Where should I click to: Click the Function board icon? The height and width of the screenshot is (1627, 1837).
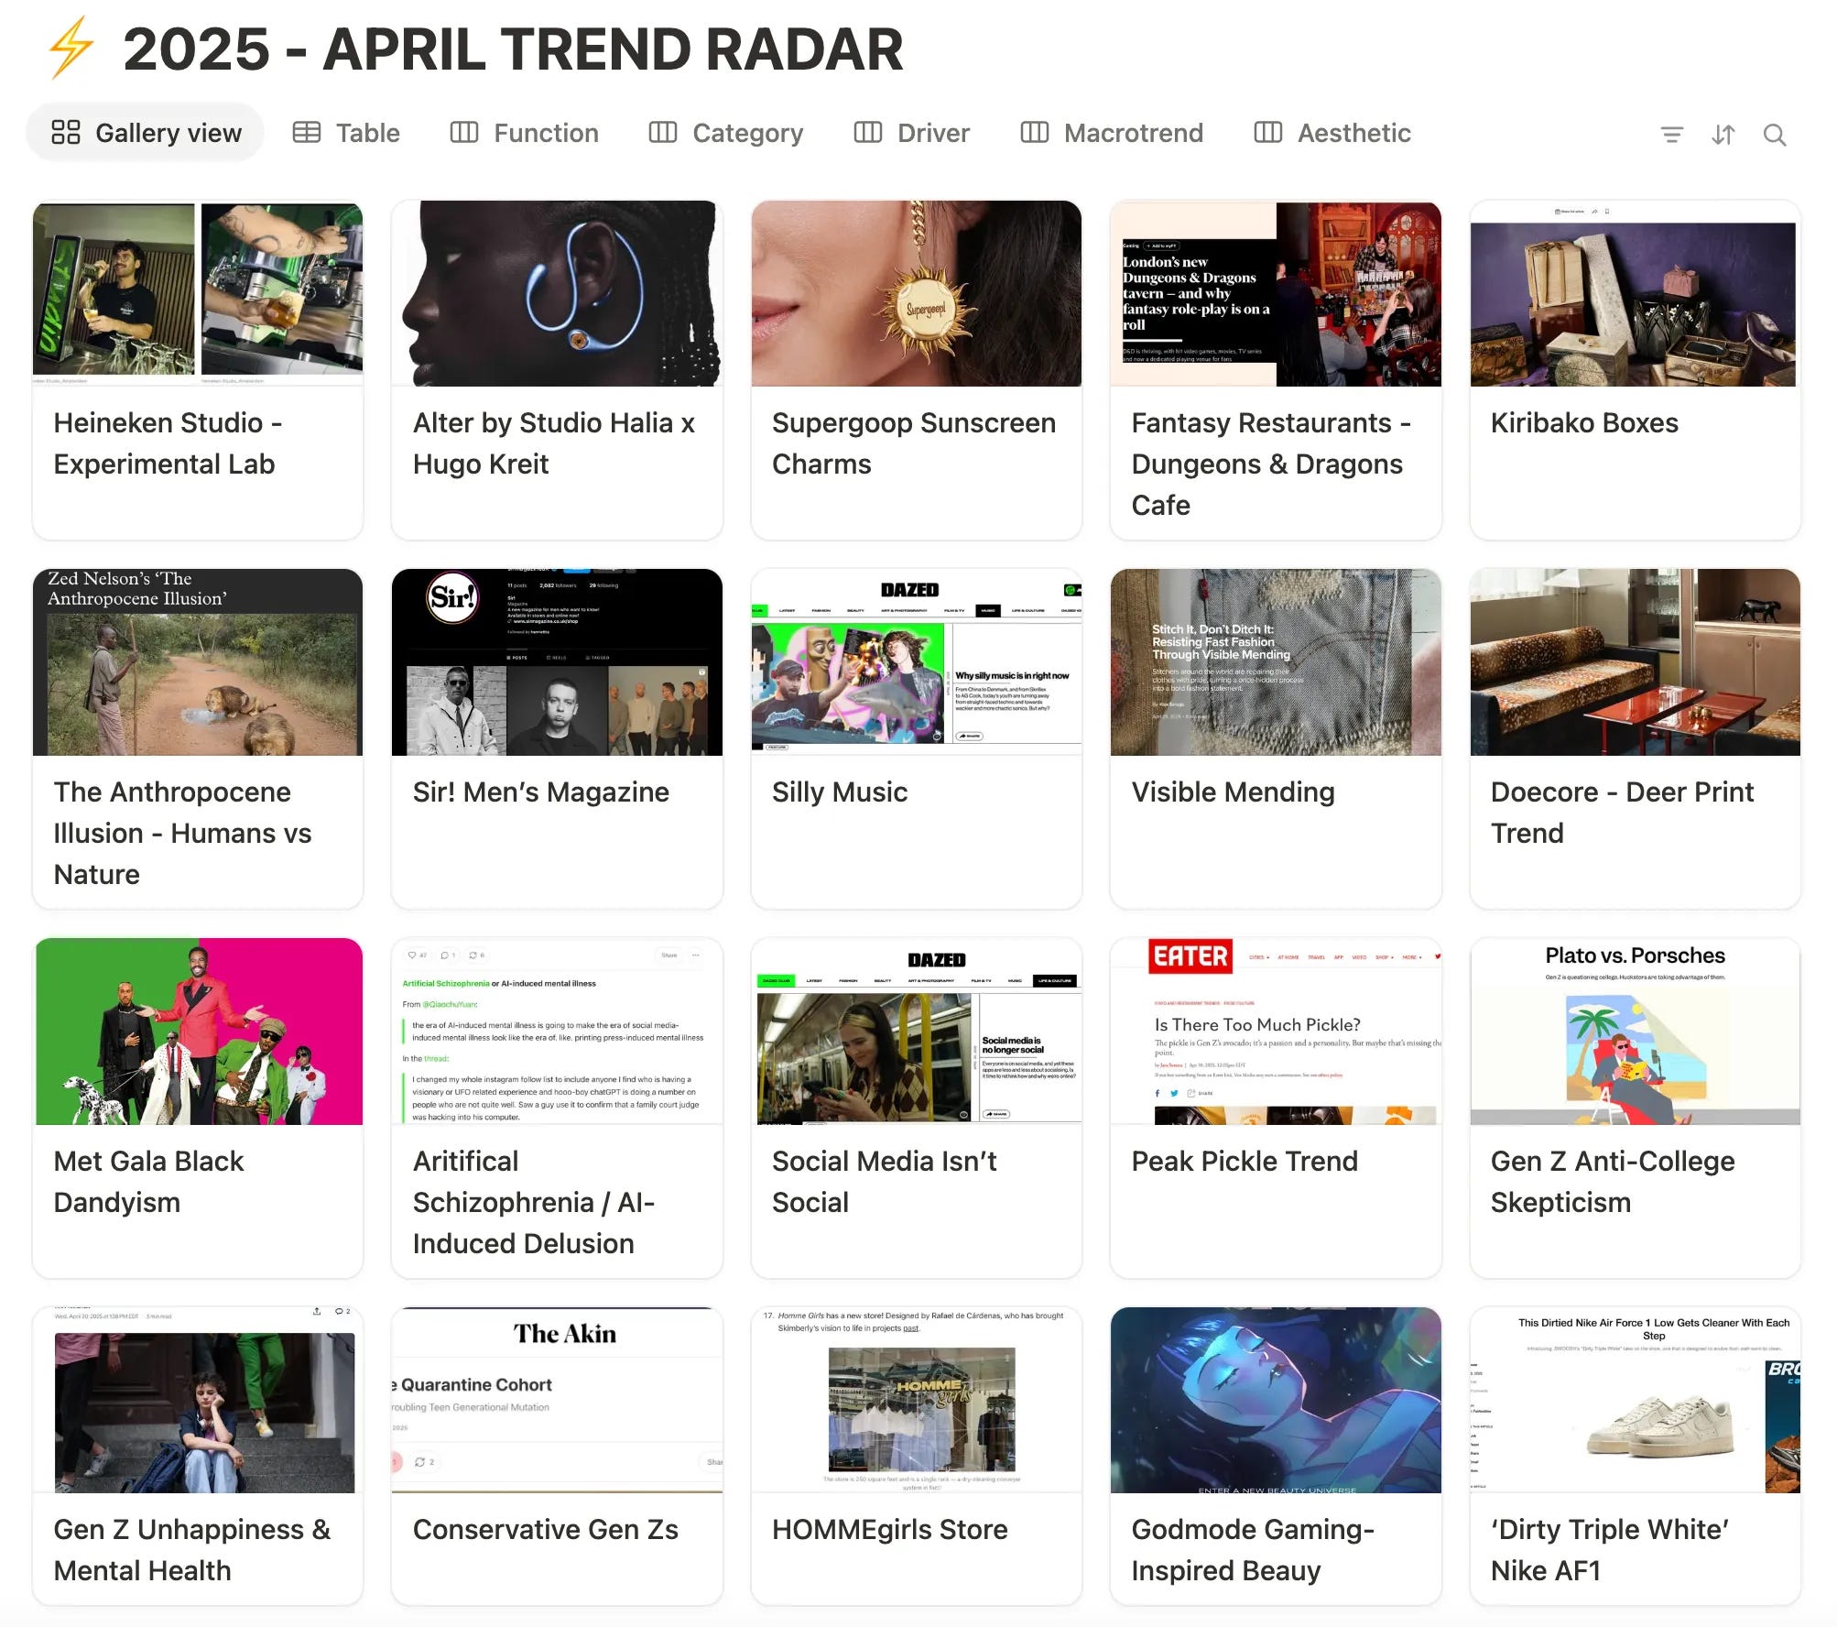coord(464,133)
